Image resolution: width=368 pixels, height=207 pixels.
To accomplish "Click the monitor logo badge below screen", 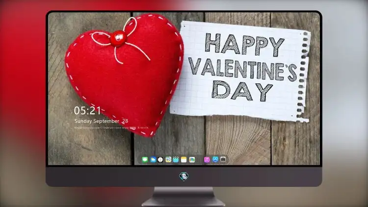I will (x=184, y=176).
